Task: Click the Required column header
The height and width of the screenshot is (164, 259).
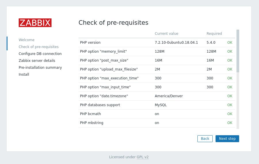Action: [x=214, y=34]
